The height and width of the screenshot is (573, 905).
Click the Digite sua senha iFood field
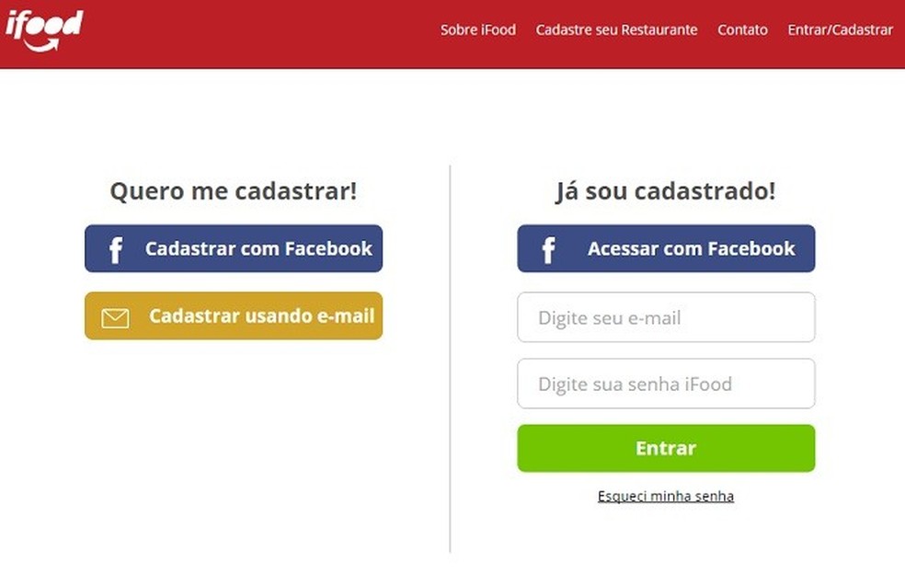click(665, 384)
